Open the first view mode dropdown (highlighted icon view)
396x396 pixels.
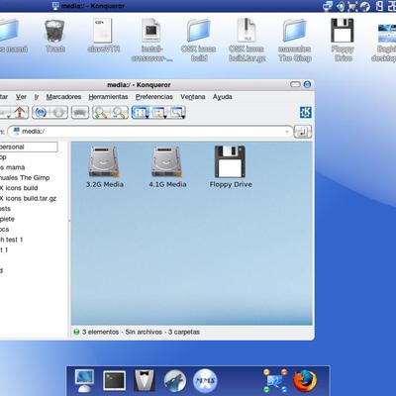[x=141, y=113]
